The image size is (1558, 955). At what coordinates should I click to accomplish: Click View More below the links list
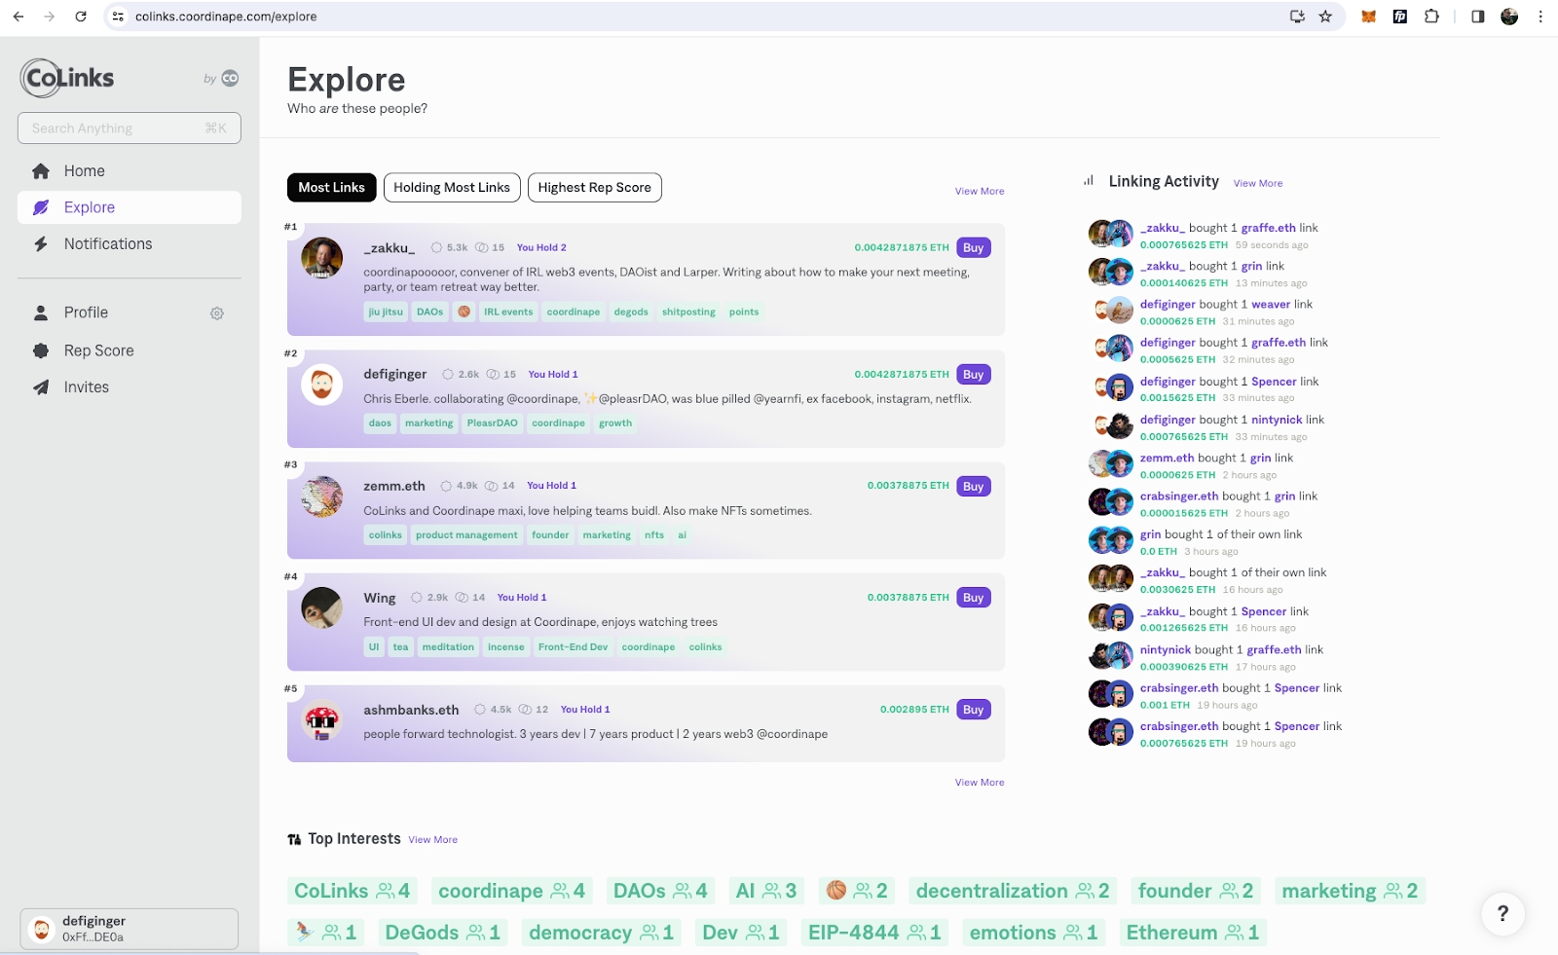click(980, 783)
